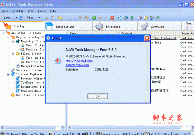Click the globe with magnifier web search icon
Image resolution: width=194 pixels, height=135 pixels.
pyautogui.click(x=126, y=18)
